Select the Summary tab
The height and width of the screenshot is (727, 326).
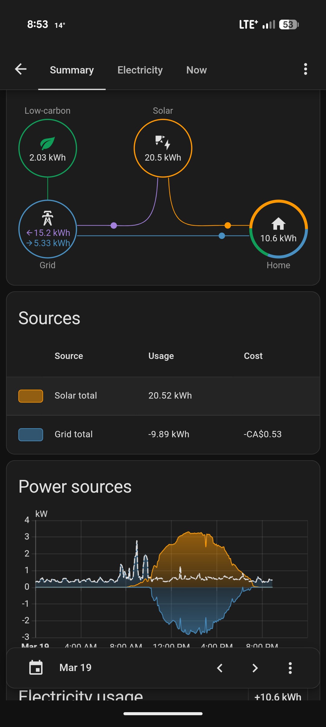pos(72,70)
